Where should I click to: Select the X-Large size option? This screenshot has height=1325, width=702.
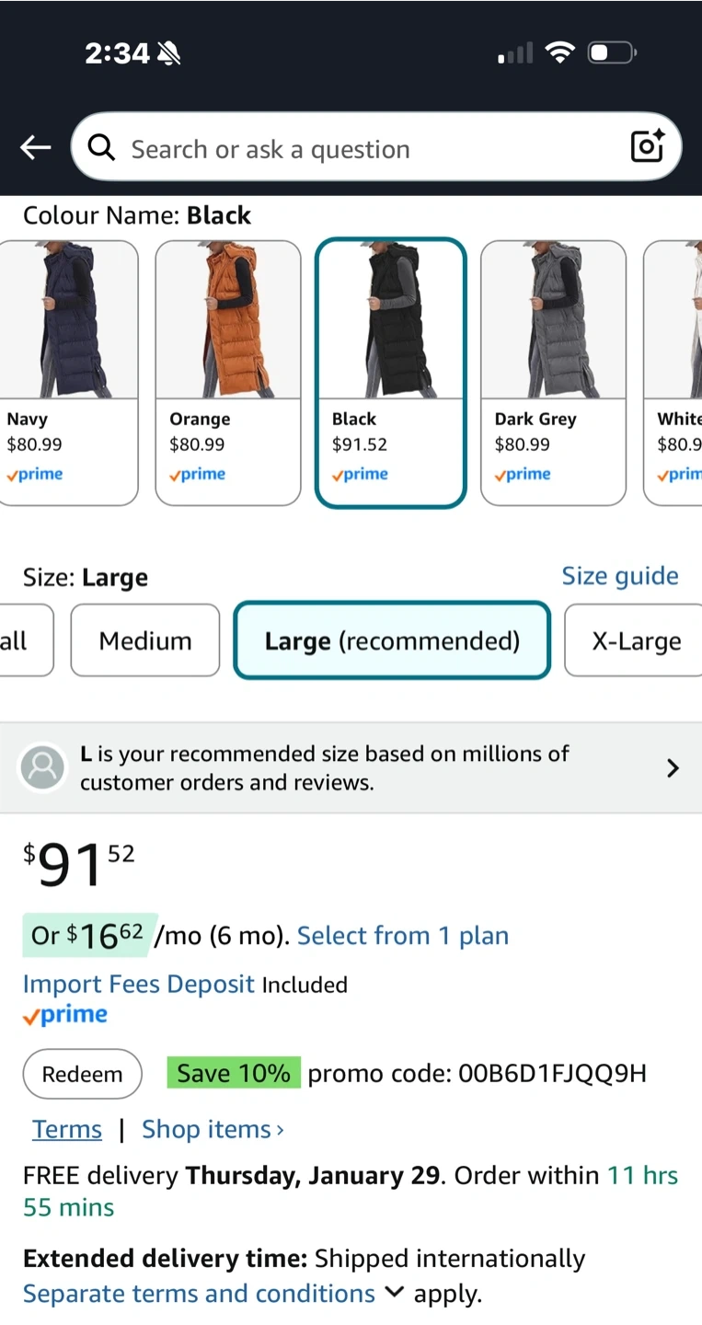click(x=636, y=640)
